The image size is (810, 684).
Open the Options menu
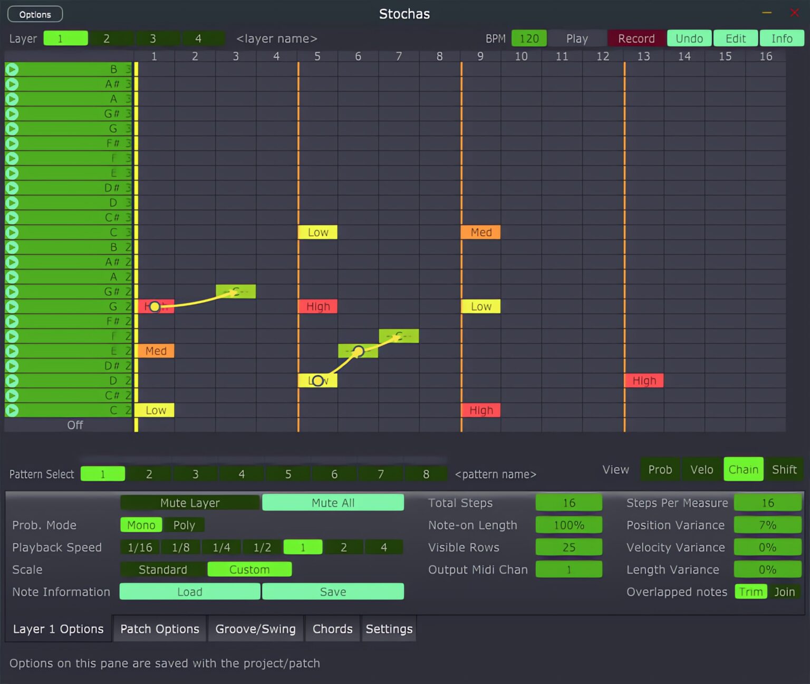pos(35,14)
